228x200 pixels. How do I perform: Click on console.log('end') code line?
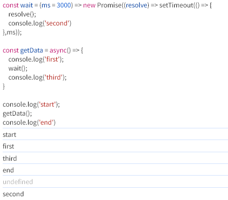point(29,123)
